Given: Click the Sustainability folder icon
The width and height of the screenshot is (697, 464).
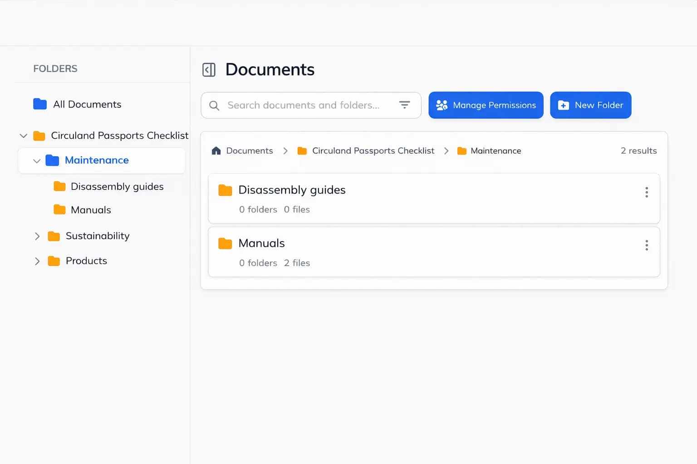Looking at the screenshot, I should (x=54, y=236).
